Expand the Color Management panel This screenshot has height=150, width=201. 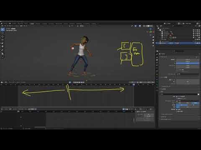tap(166, 114)
